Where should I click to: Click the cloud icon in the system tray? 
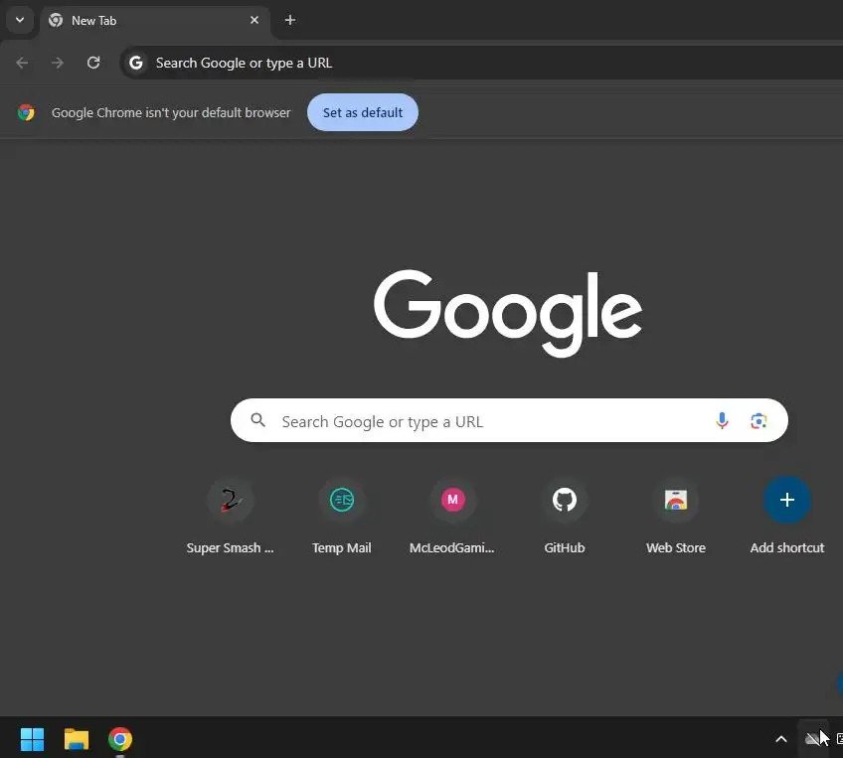[x=813, y=740]
